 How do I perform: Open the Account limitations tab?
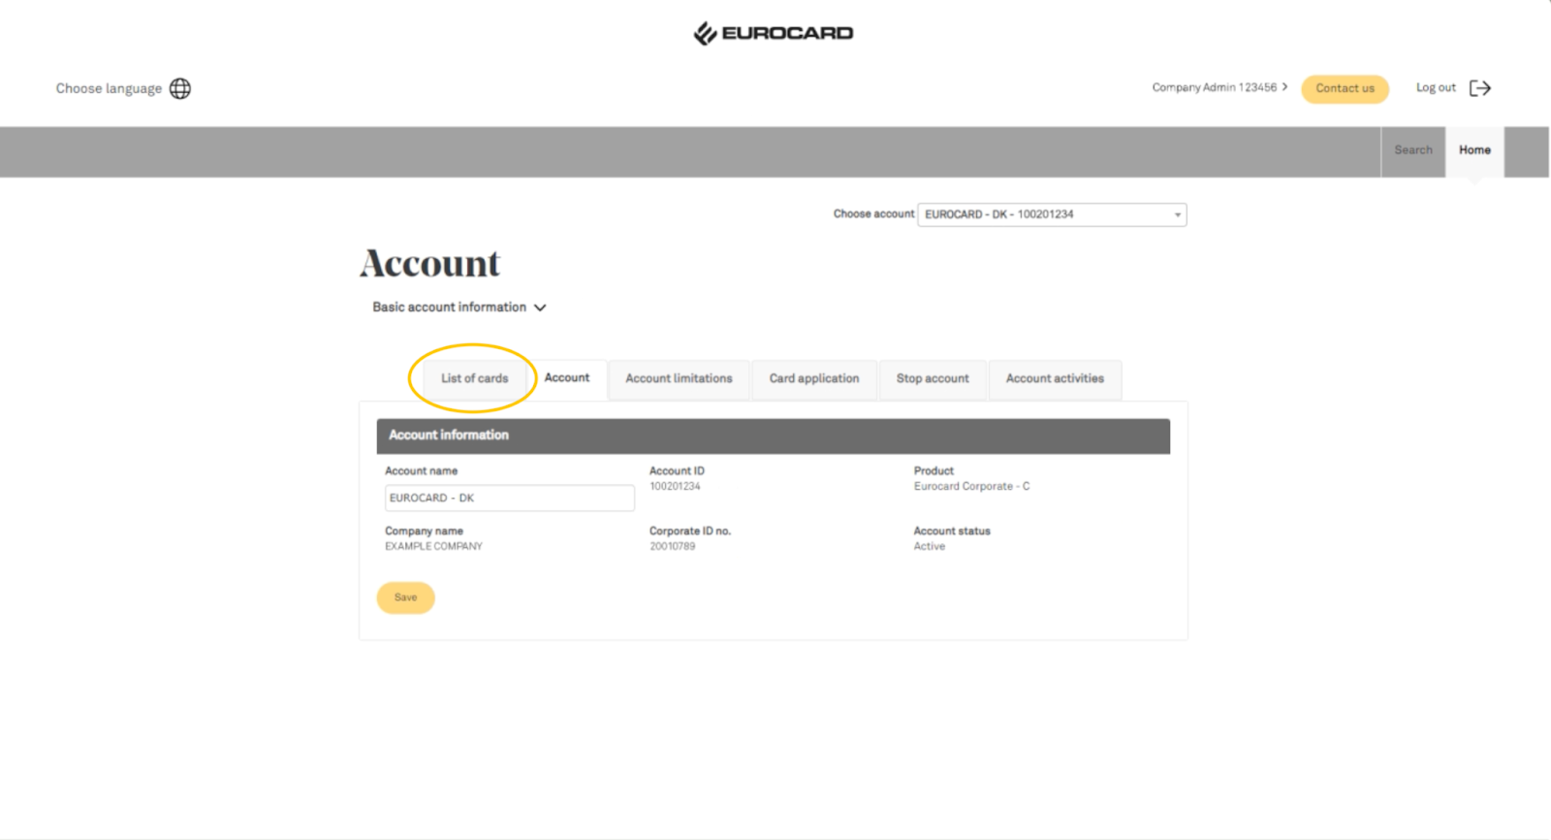tap(679, 378)
